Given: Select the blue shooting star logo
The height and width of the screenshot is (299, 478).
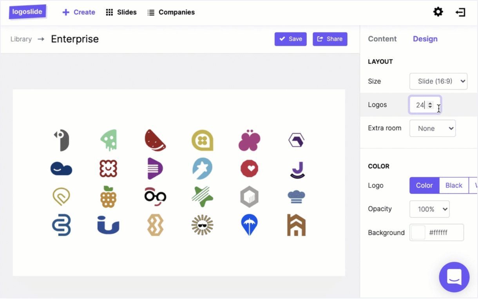Looking at the screenshot, I should coord(202,169).
